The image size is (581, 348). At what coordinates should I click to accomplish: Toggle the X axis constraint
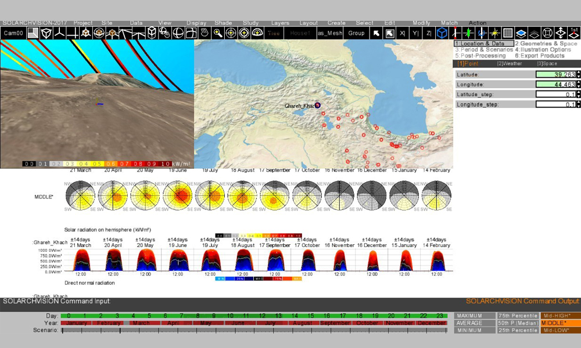tap(403, 33)
